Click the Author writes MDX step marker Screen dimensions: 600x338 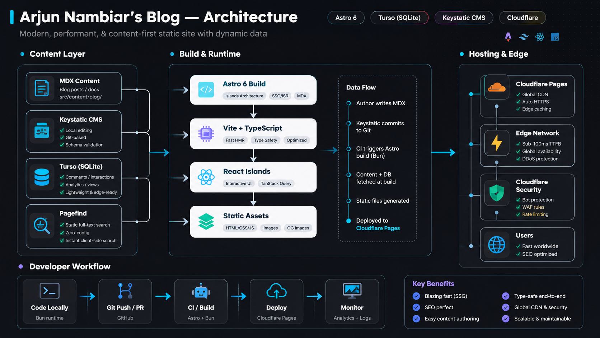tap(348, 103)
